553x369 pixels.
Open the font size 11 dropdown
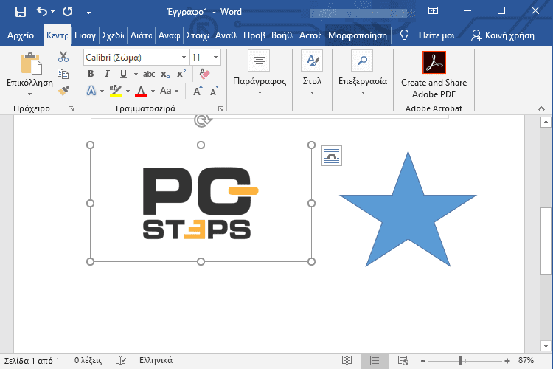[x=215, y=58]
